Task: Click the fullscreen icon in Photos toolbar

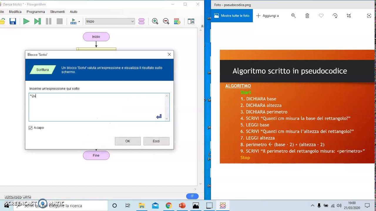Action: point(369,16)
